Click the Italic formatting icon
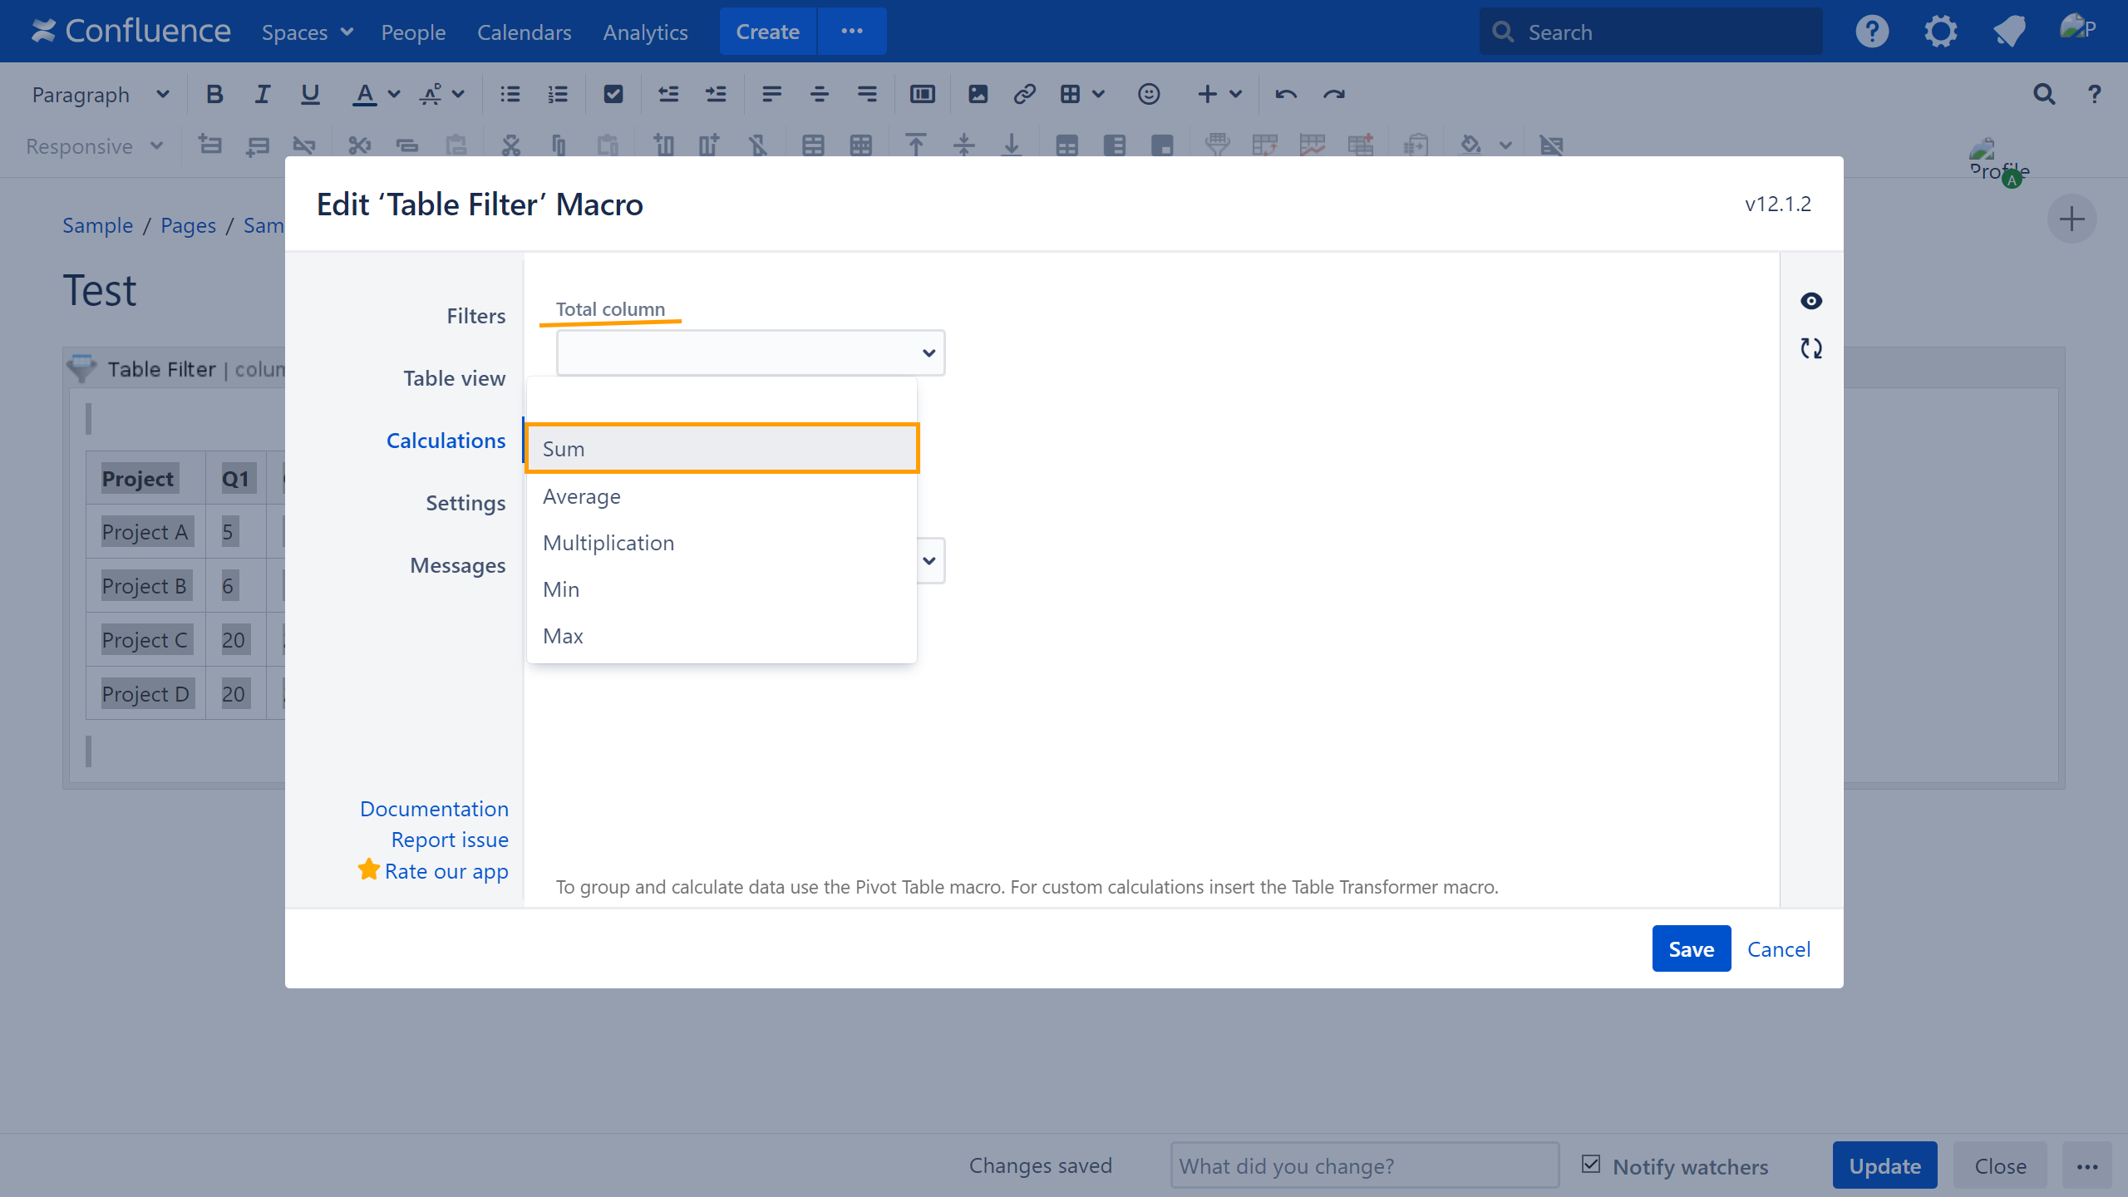Image resolution: width=2128 pixels, height=1197 pixels. click(x=262, y=95)
